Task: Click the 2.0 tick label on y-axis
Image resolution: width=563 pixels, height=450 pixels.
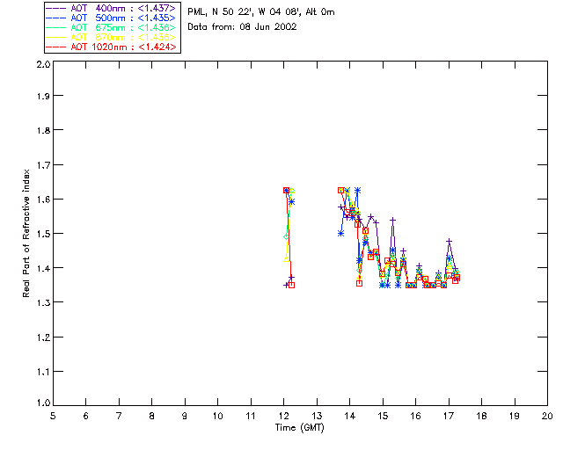Action: 41,65
